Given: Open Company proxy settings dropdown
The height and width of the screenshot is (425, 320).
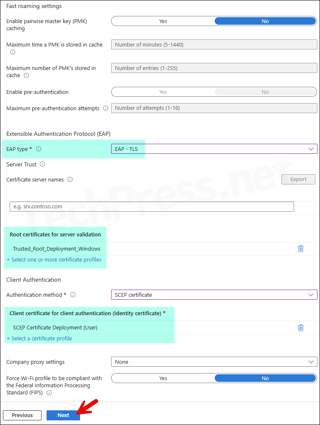Looking at the screenshot, I should point(214,362).
